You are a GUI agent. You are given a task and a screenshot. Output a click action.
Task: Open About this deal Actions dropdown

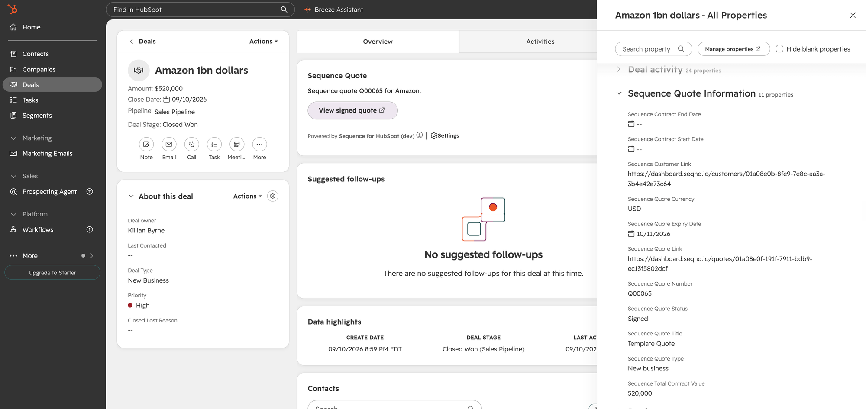point(247,196)
